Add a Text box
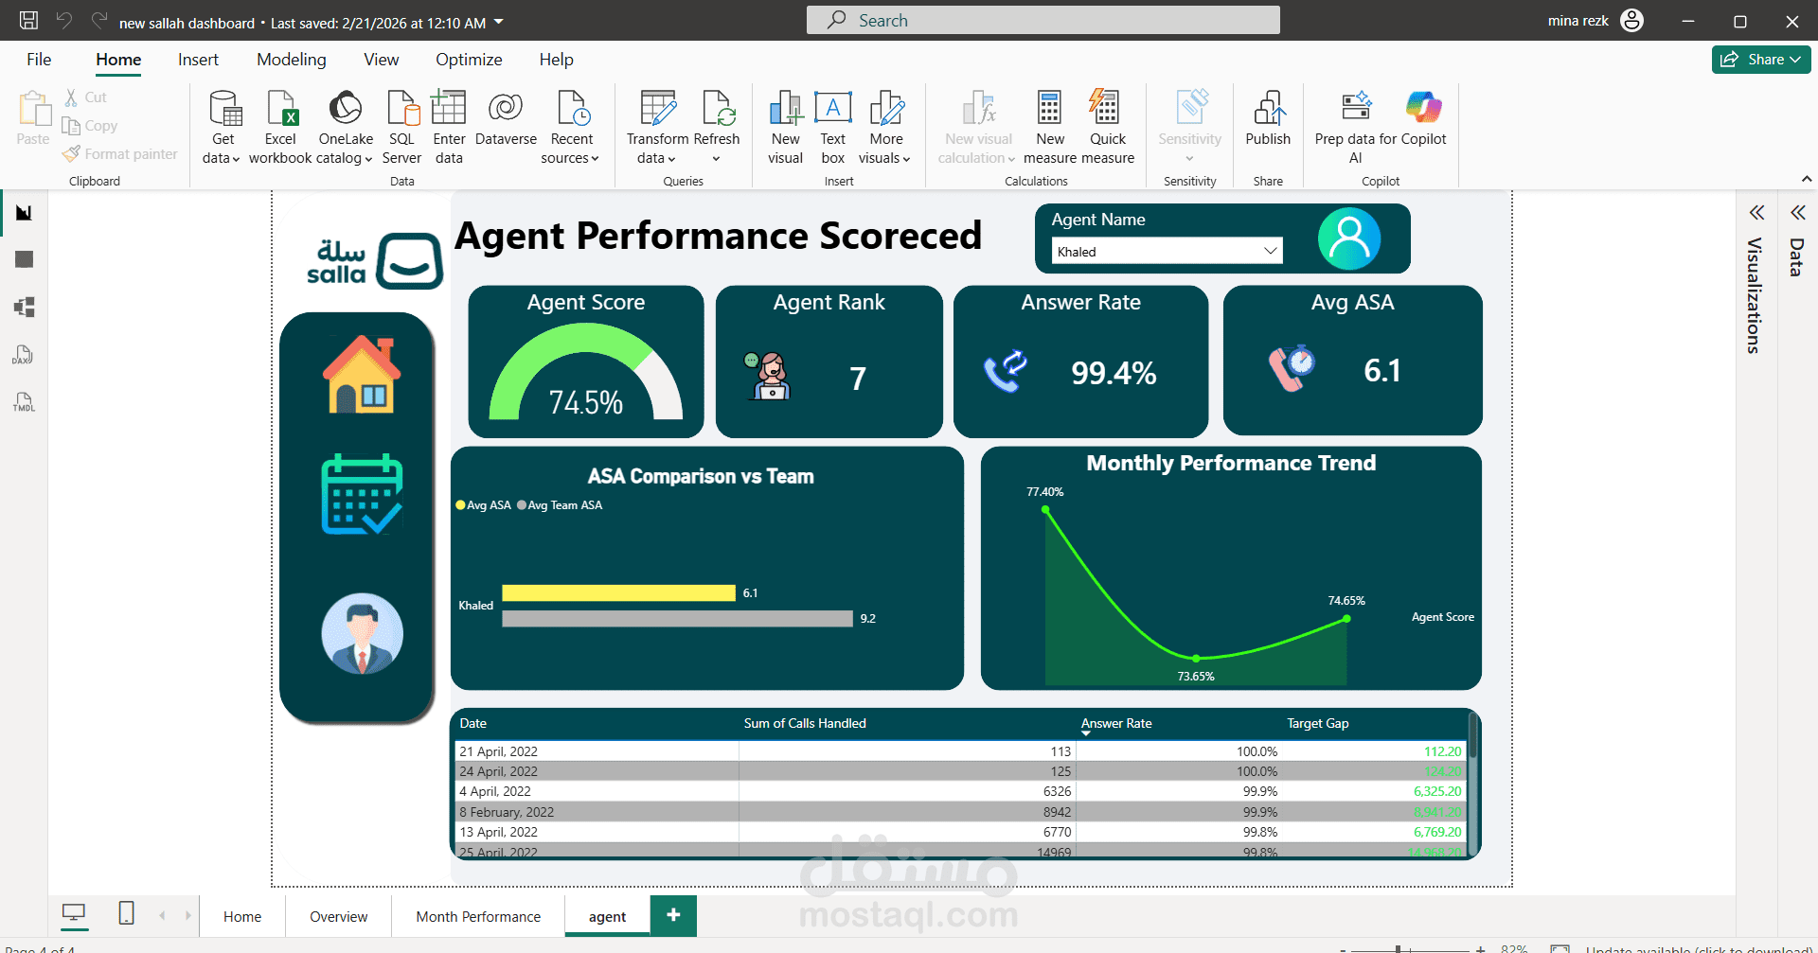 (x=833, y=127)
